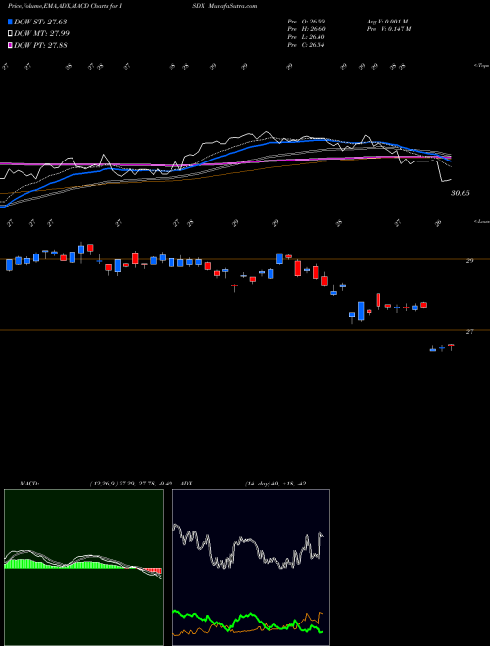Click the white DOW MT legend swatch
The width and height of the screenshot is (490, 646).
click(x=10, y=34)
